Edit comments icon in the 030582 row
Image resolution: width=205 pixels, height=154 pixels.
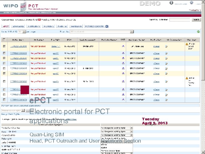166,82
